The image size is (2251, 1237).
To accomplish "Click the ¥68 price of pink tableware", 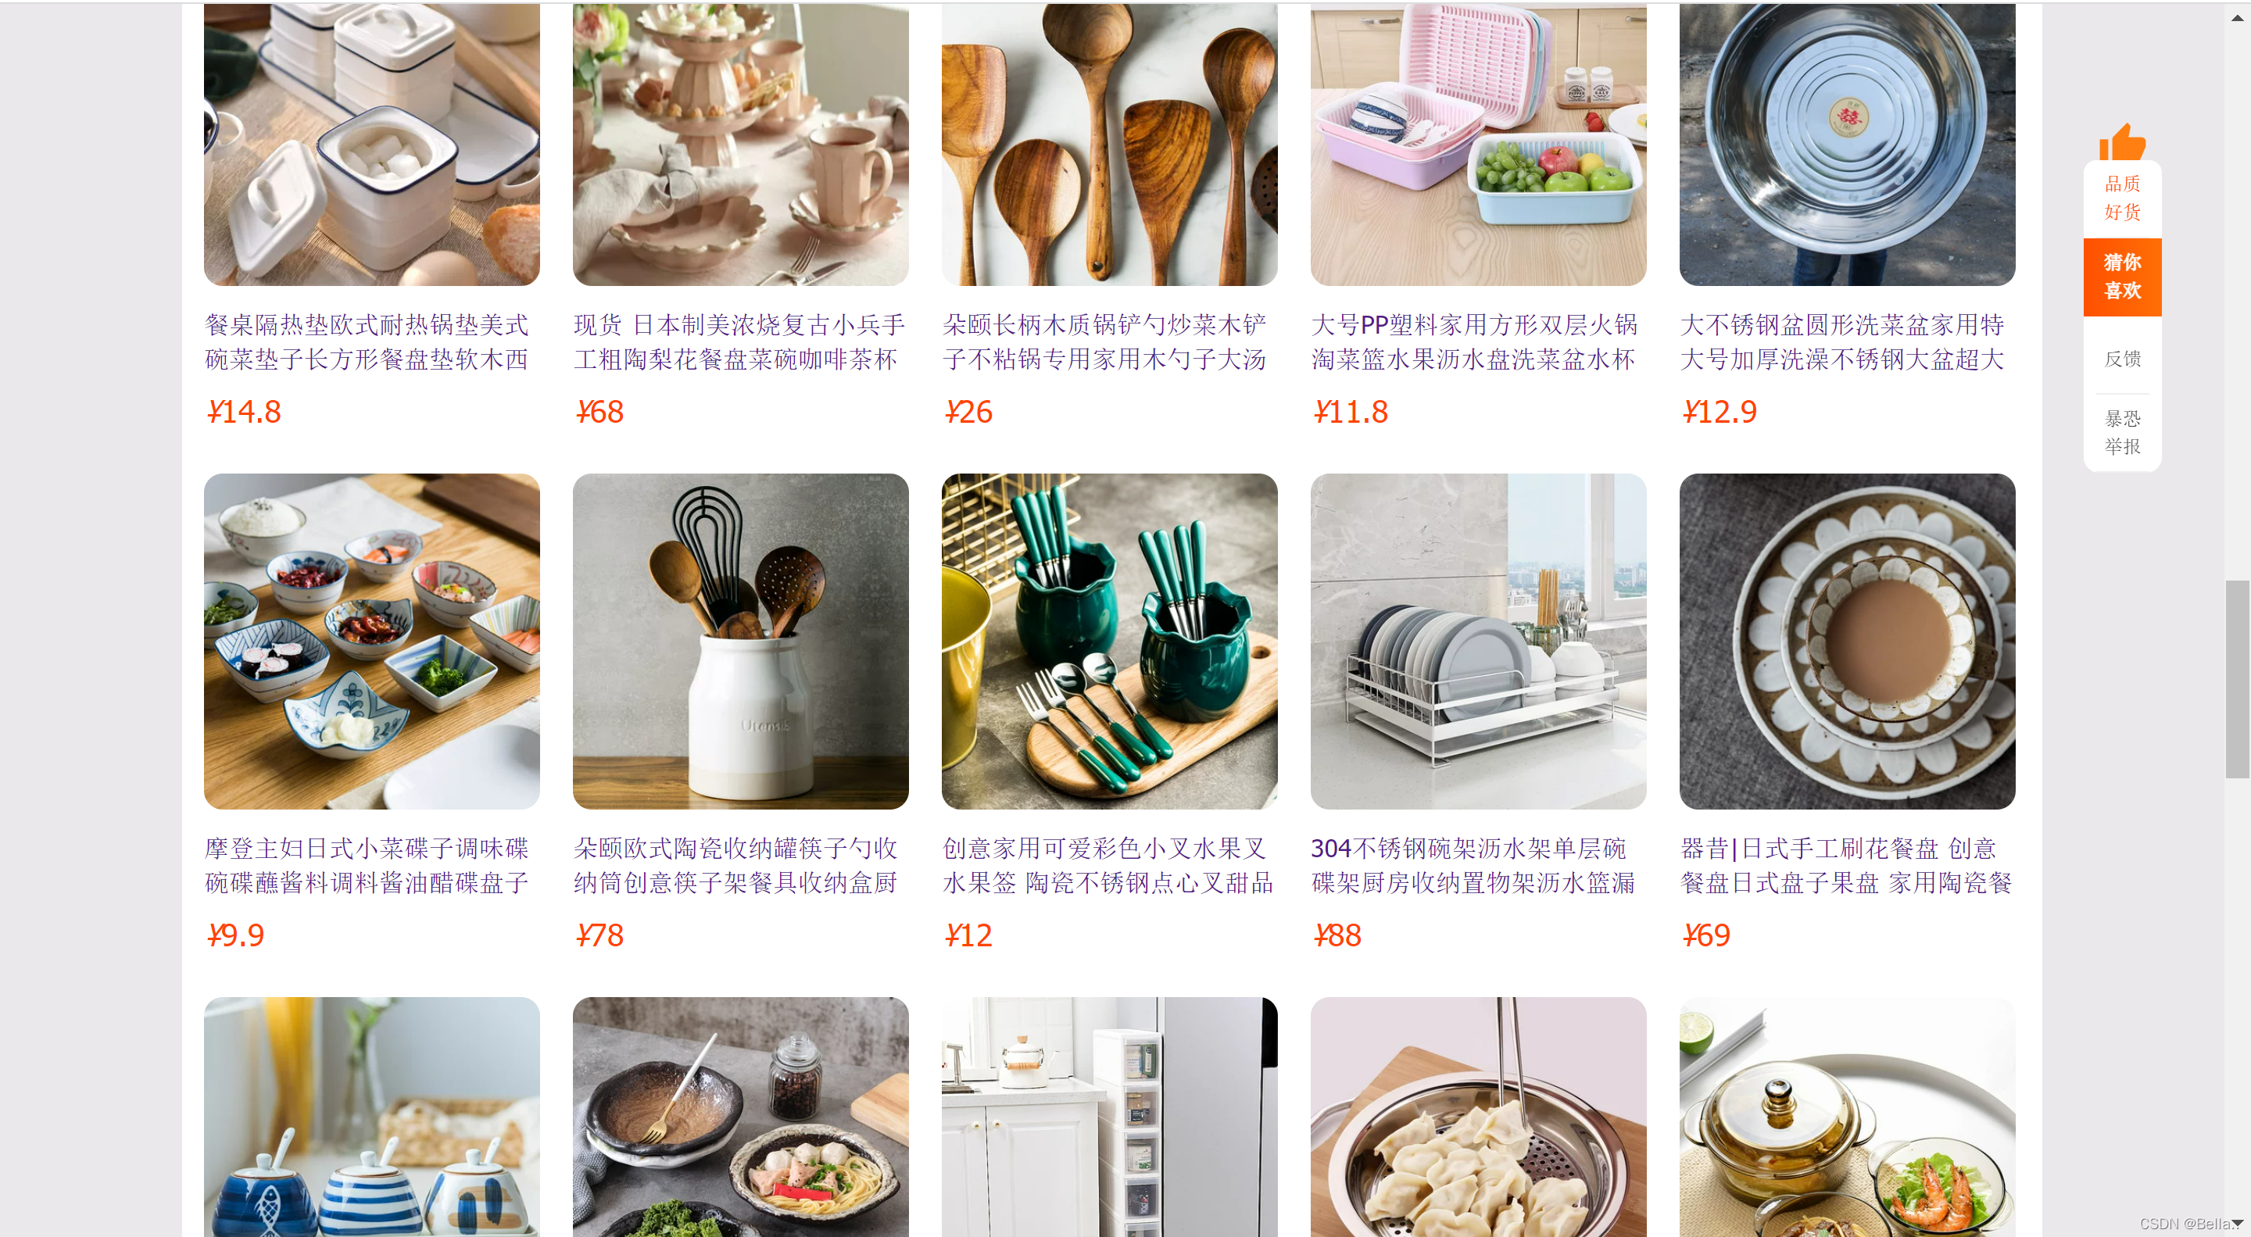I will coord(599,412).
